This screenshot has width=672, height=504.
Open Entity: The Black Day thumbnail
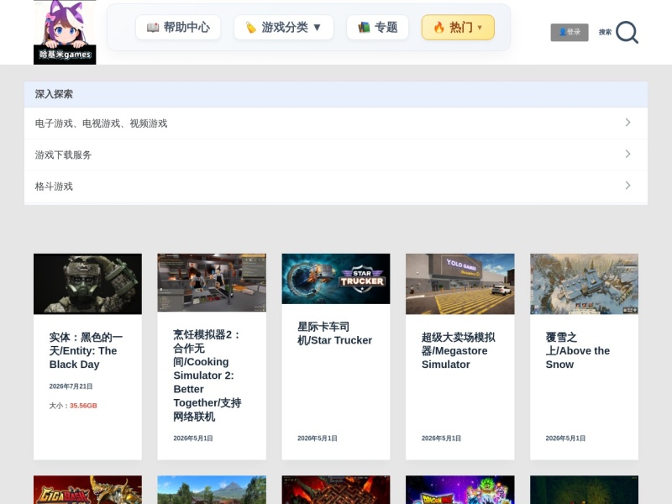pyautogui.click(x=87, y=284)
